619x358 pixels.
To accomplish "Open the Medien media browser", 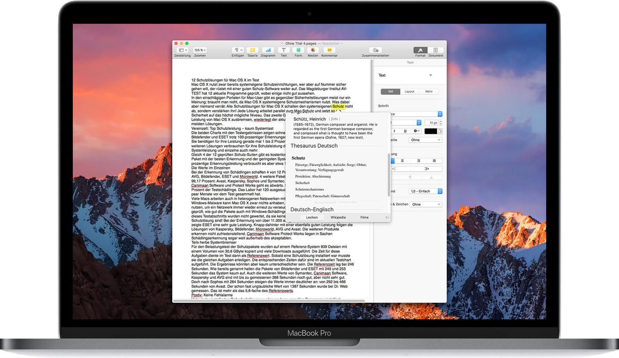I will coord(313,50).
